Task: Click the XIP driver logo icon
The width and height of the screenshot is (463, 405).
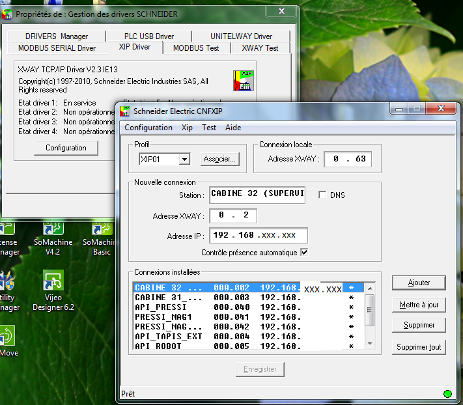Action: (244, 81)
